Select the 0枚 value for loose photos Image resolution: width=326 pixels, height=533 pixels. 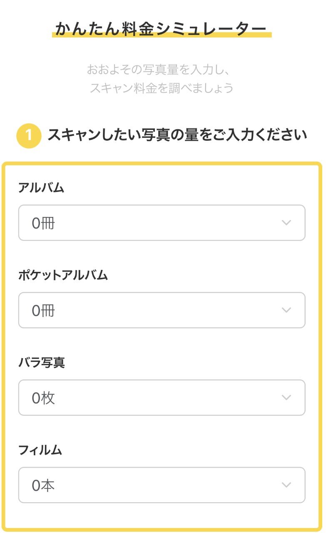tap(43, 399)
